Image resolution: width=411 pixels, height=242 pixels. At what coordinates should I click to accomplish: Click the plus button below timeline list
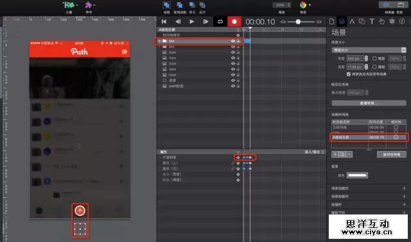[335, 154]
